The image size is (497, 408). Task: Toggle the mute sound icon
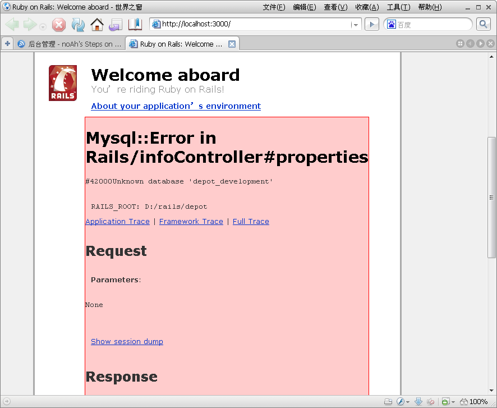pyautogui.click(x=430, y=402)
